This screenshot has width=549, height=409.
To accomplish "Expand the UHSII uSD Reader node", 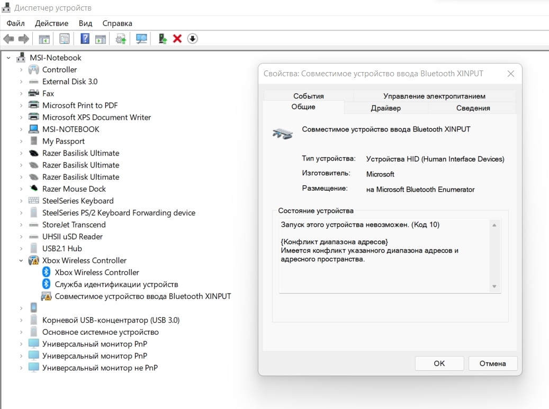I will [21, 237].
